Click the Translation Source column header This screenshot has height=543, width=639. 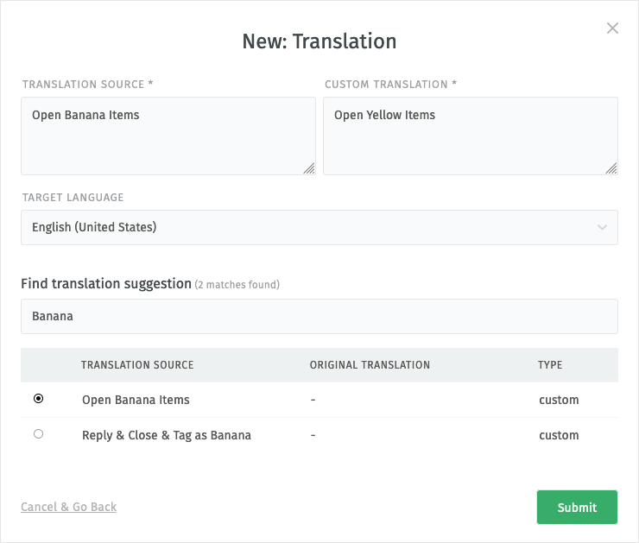[137, 365]
